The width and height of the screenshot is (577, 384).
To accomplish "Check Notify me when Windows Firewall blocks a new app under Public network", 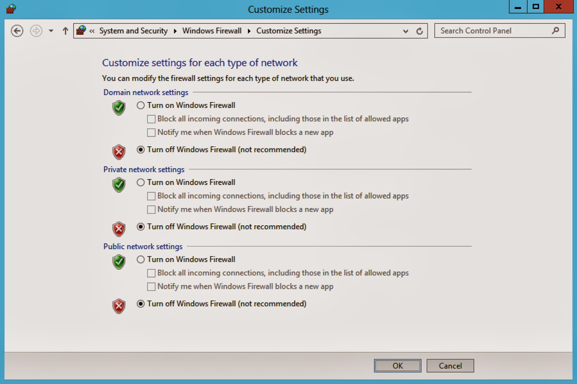I will [150, 286].
